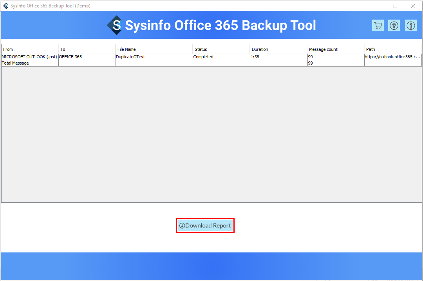This screenshot has height=281, width=423.
Task: Click the app icon in title bar
Action: tap(5, 6)
